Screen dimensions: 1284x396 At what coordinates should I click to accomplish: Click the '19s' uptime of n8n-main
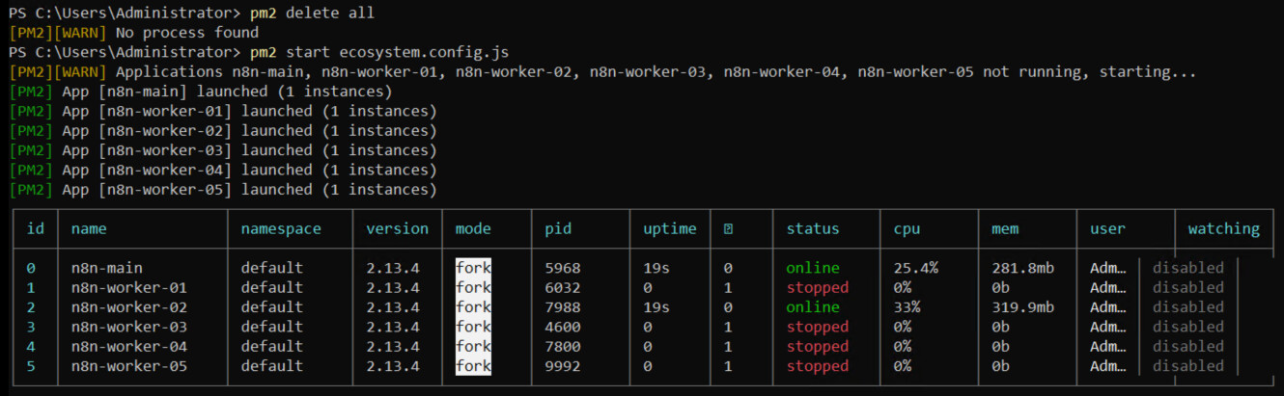pos(656,268)
